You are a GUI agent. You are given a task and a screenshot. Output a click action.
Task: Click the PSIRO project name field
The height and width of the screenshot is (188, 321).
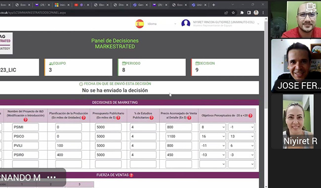pyautogui.click(x=25, y=155)
